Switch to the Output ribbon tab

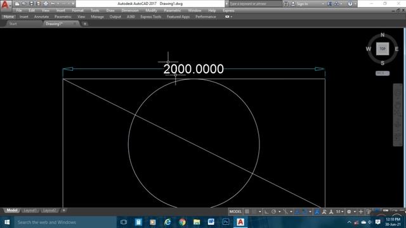point(115,17)
